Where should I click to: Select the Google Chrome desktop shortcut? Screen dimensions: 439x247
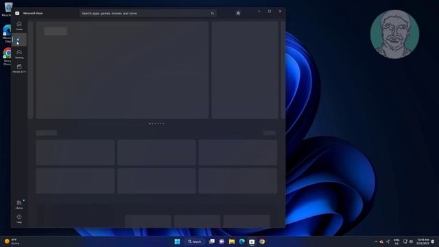(x=7, y=57)
